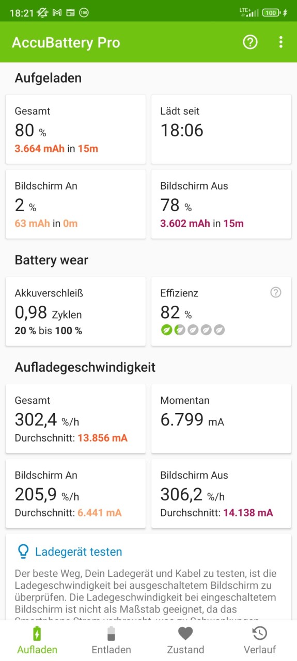Viewport: 297px width, 661px height.
Task: Tap the Aufladen battery charging icon
Action: 37,634
